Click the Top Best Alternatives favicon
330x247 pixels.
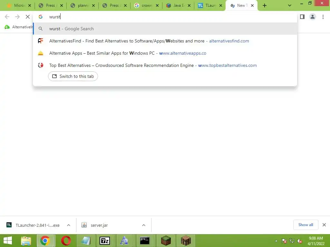pyautogui.click(x=41, y=65)
